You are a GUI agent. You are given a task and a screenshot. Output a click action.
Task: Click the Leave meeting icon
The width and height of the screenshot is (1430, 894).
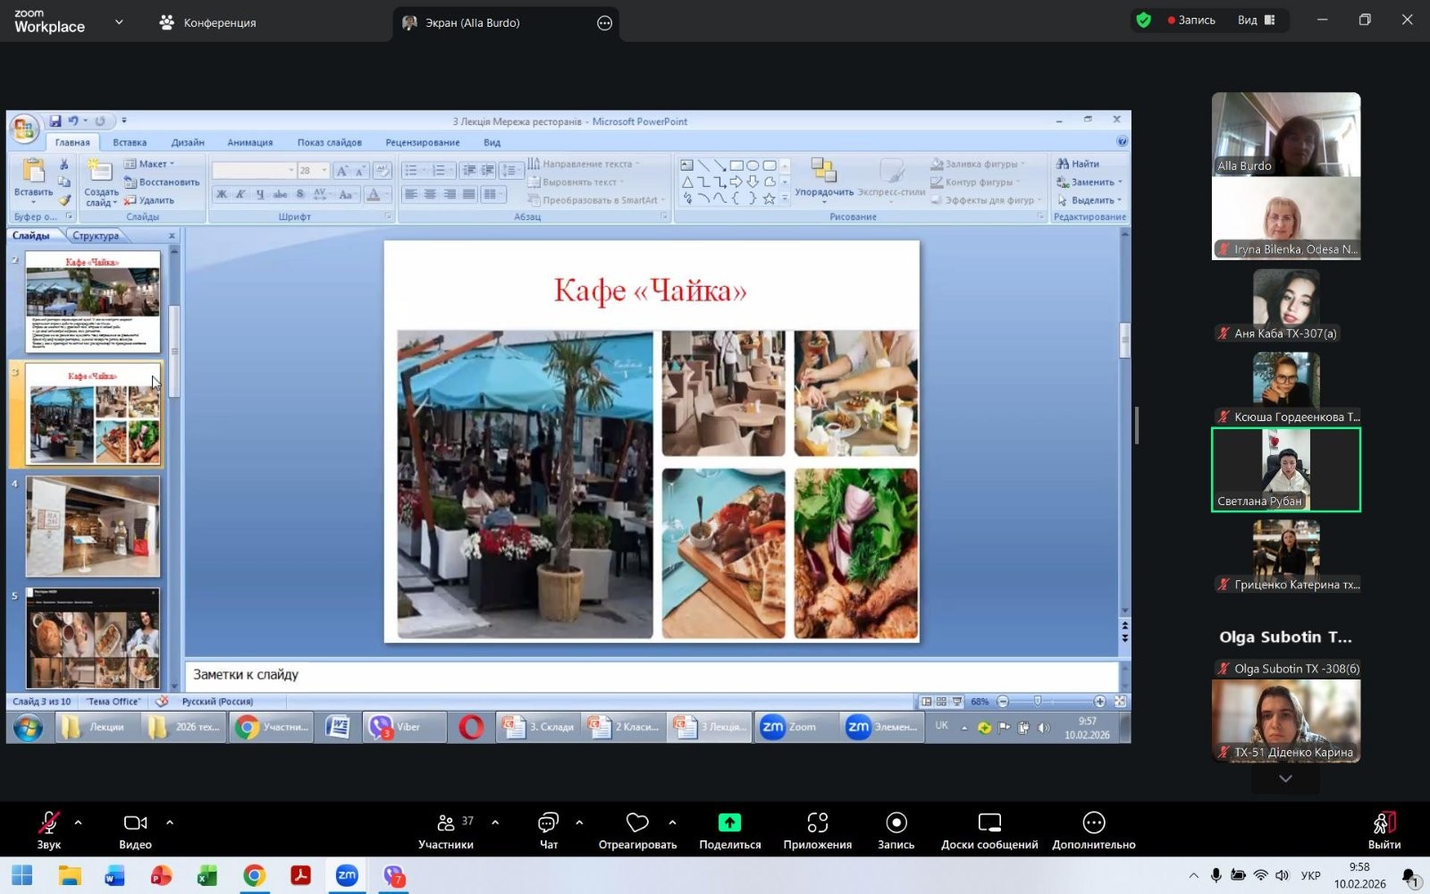[x=1384, y=823]
